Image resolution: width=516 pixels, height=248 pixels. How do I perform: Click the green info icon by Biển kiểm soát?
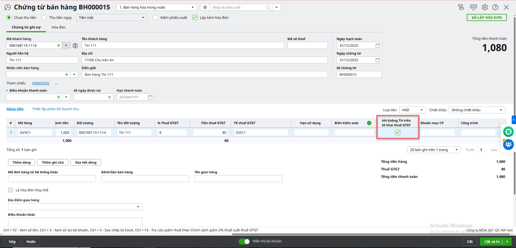[x=369, y=123]
